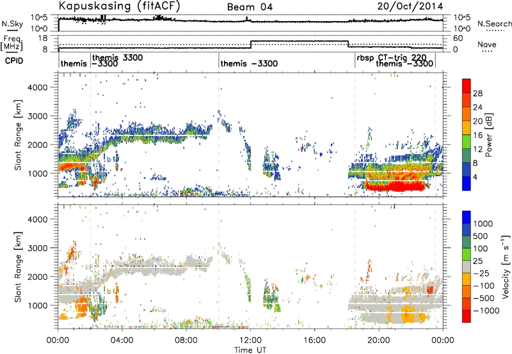The width and height of the screenshot is (512, 354).
Task: Click the '60' tick on the Nave axis
Action: (x=458, y=38)
